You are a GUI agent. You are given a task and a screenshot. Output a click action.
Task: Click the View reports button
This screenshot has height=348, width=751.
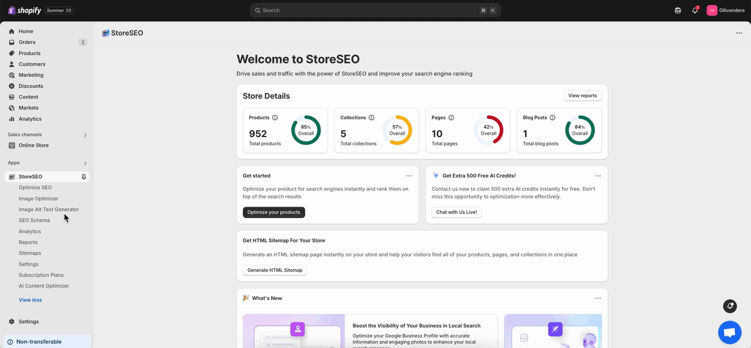tap(583, 95)
